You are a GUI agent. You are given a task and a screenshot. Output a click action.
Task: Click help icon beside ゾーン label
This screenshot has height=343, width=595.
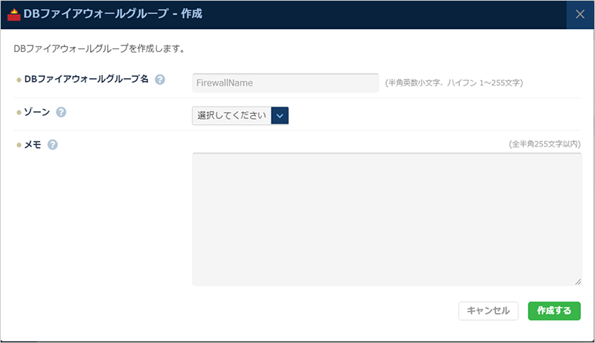pos(61,112)
